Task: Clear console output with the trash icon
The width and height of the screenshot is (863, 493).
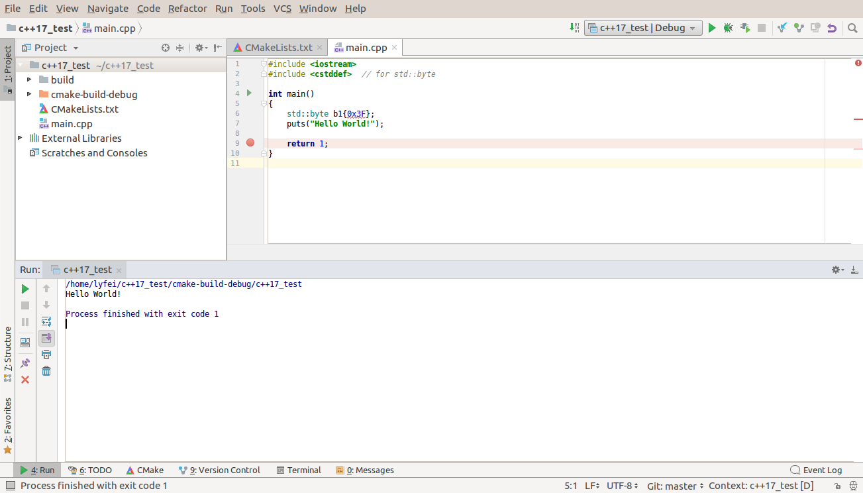Action: coord(46,371)
